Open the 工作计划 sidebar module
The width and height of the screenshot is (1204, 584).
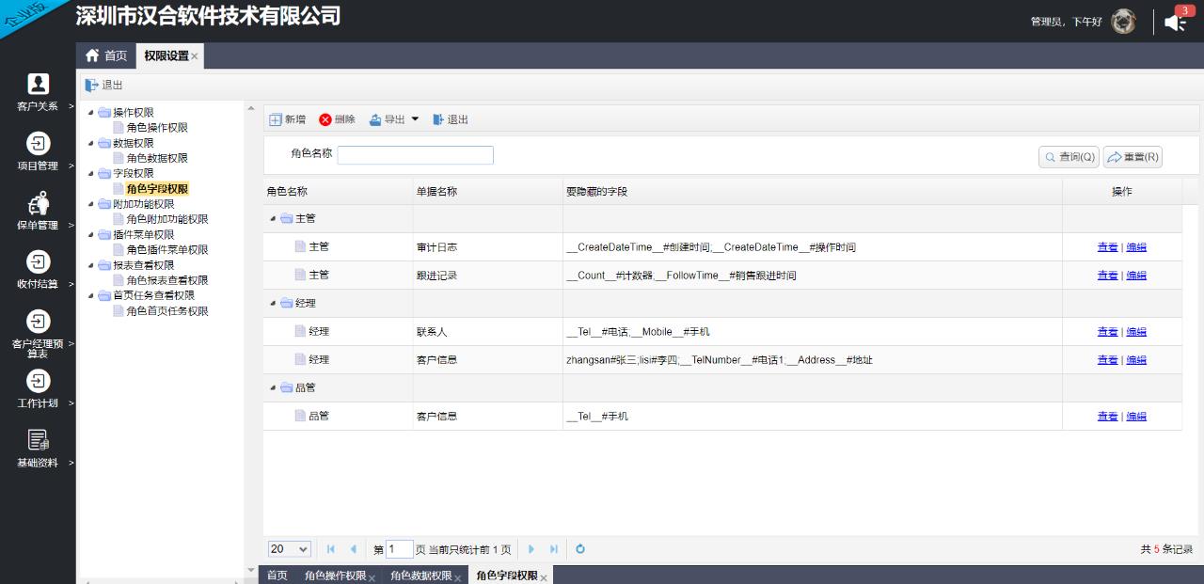pyautogui.click(x=38, y=389)
